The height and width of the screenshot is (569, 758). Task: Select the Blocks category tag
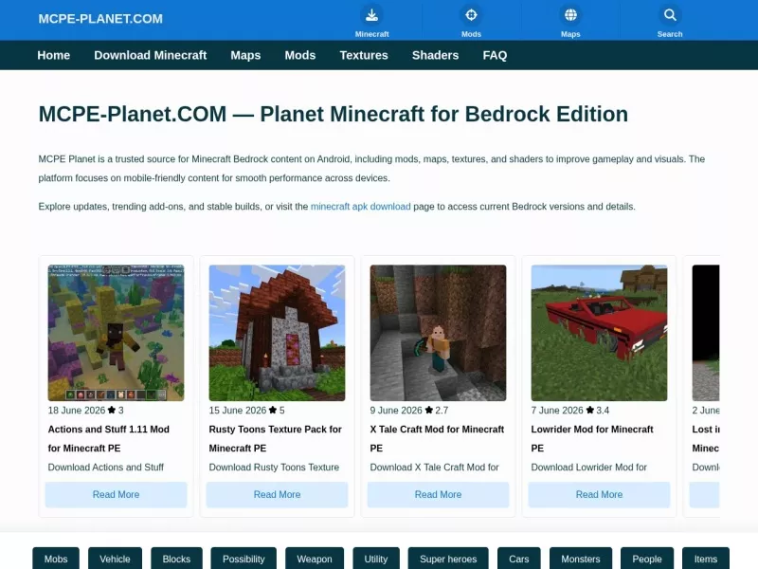tap(176, 559)
